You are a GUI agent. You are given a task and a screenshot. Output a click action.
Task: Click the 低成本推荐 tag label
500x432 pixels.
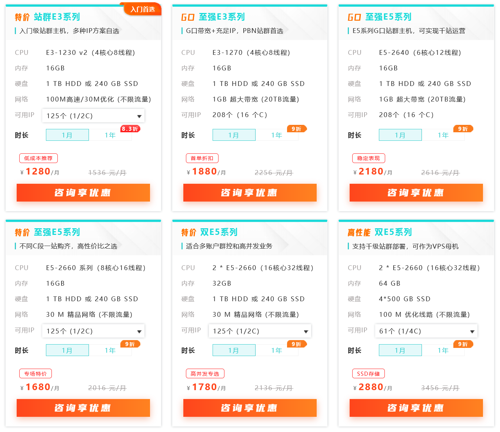pyautogui.click(x=39, y=158)
